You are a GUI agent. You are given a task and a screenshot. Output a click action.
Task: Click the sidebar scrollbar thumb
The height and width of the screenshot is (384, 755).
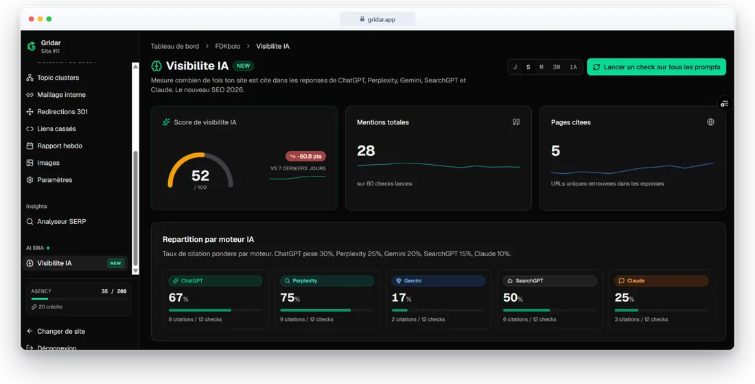tap(135, 209)
